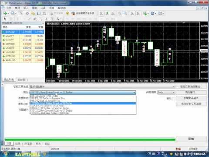Click the symbol properties button
The width and height of the screenshot is (209, 157).
[191, 92]
